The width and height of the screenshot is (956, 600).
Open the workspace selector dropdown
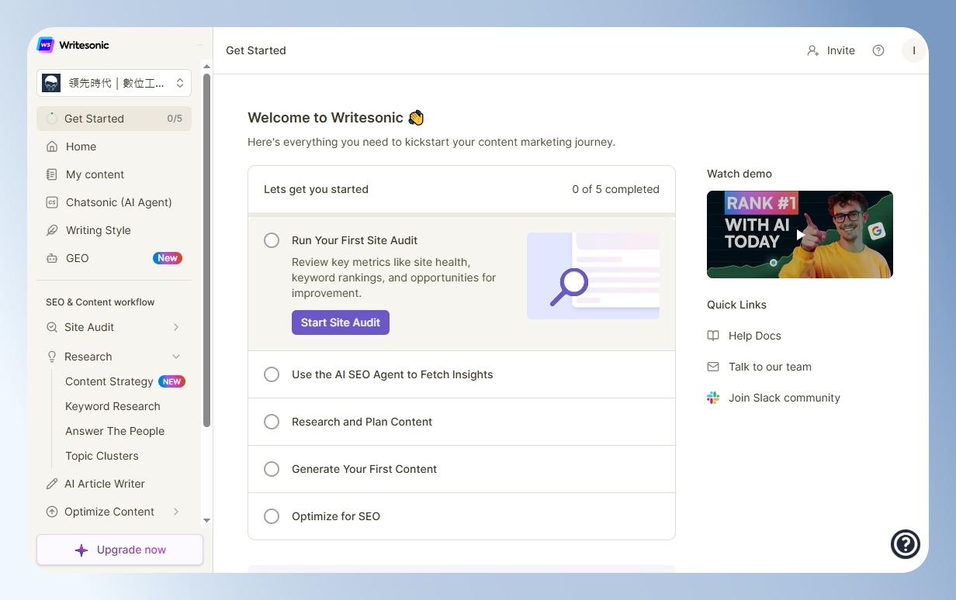point(114,83)
